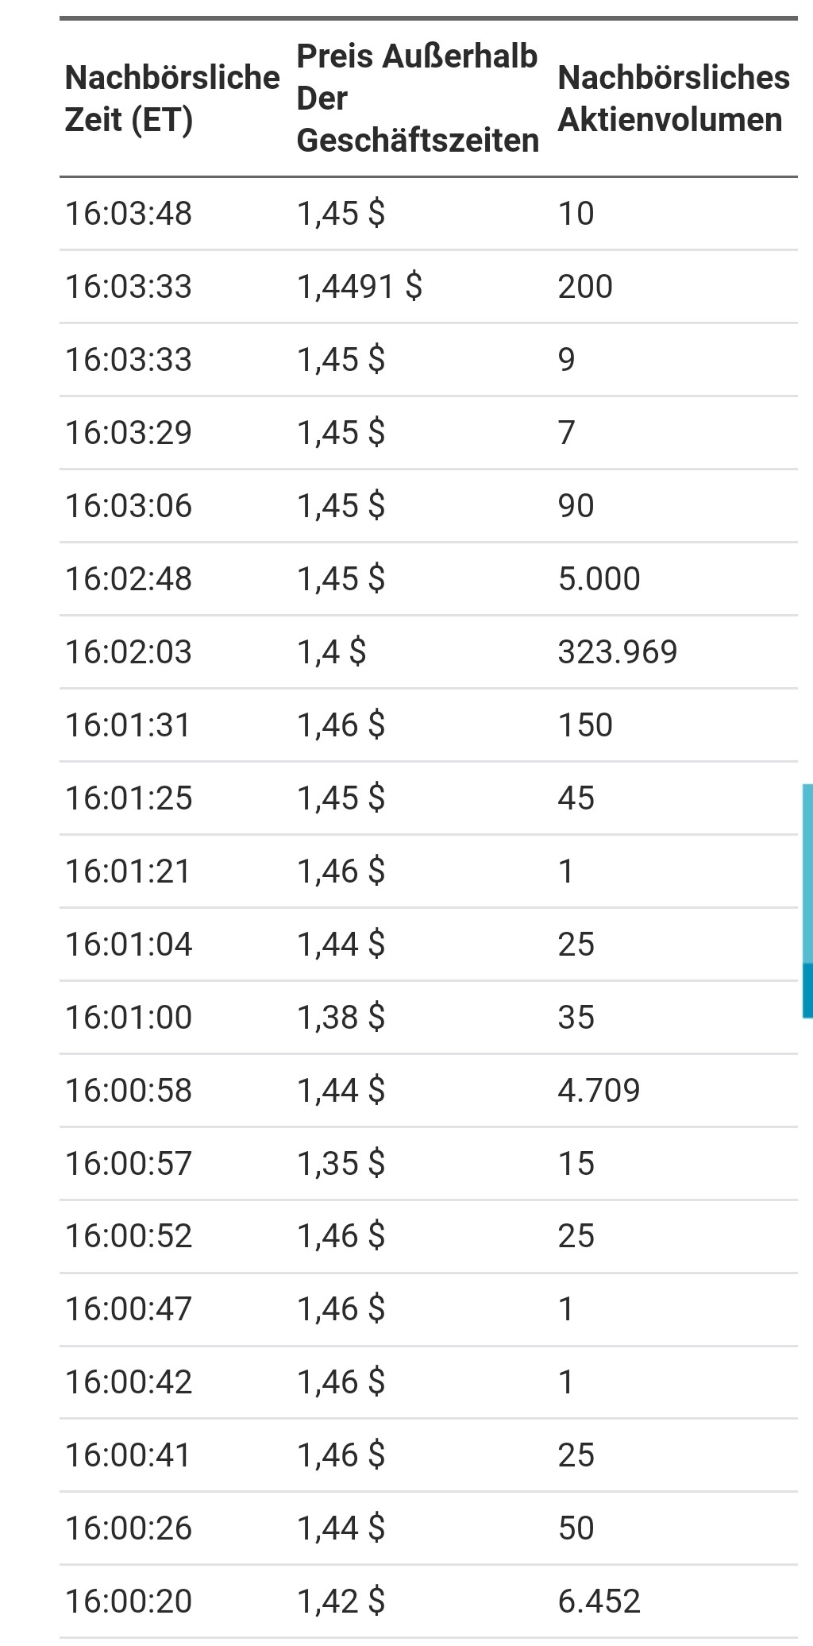Select the 1,35 $ price cell
The height and width of the screenshot is (1646, 813).
pos(341,1164)
